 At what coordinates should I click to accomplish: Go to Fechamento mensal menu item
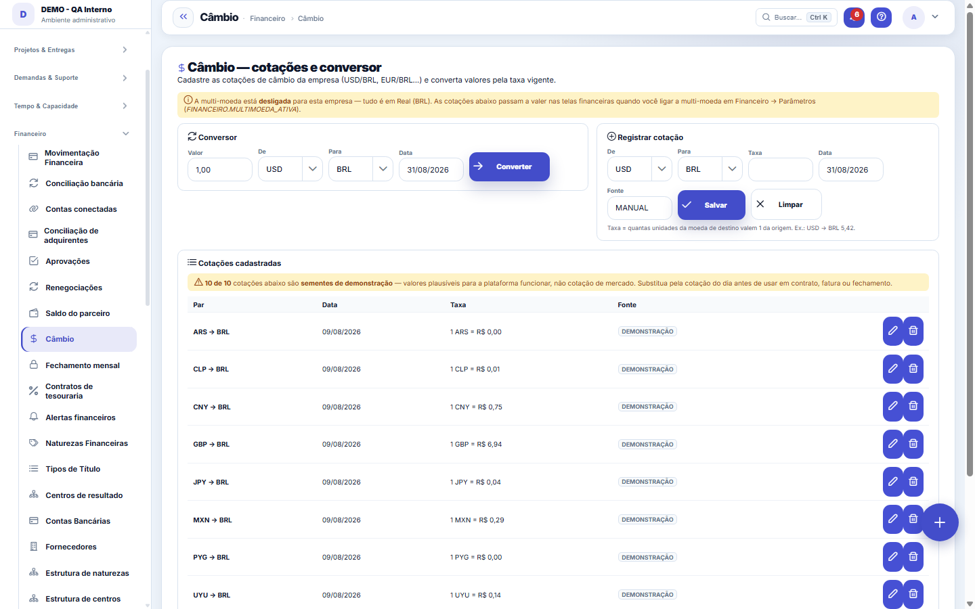[79, 365]
